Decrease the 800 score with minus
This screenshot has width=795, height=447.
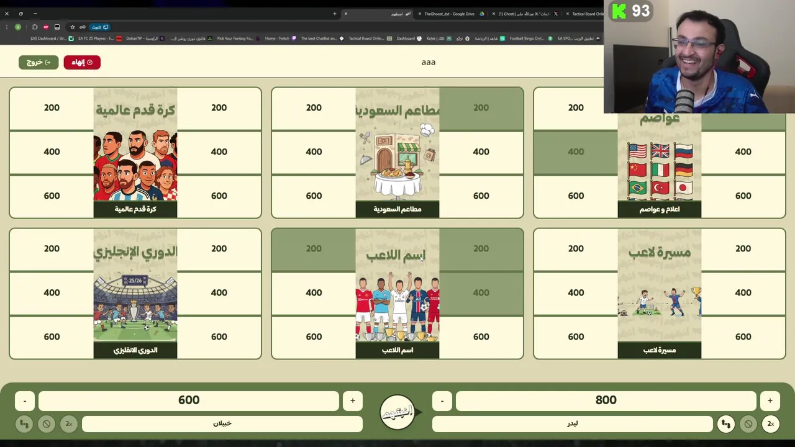442,400
